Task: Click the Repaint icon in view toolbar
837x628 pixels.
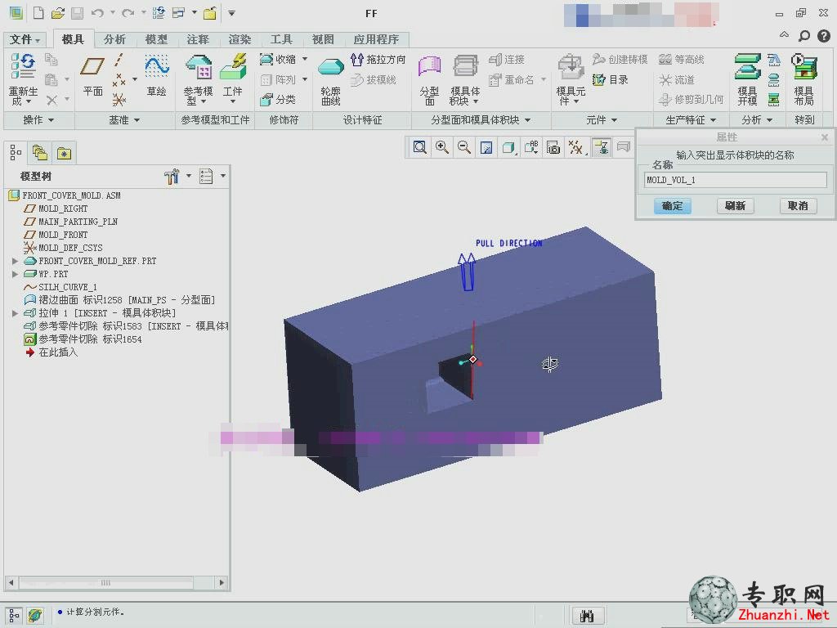Action: (x=486, y=147)
